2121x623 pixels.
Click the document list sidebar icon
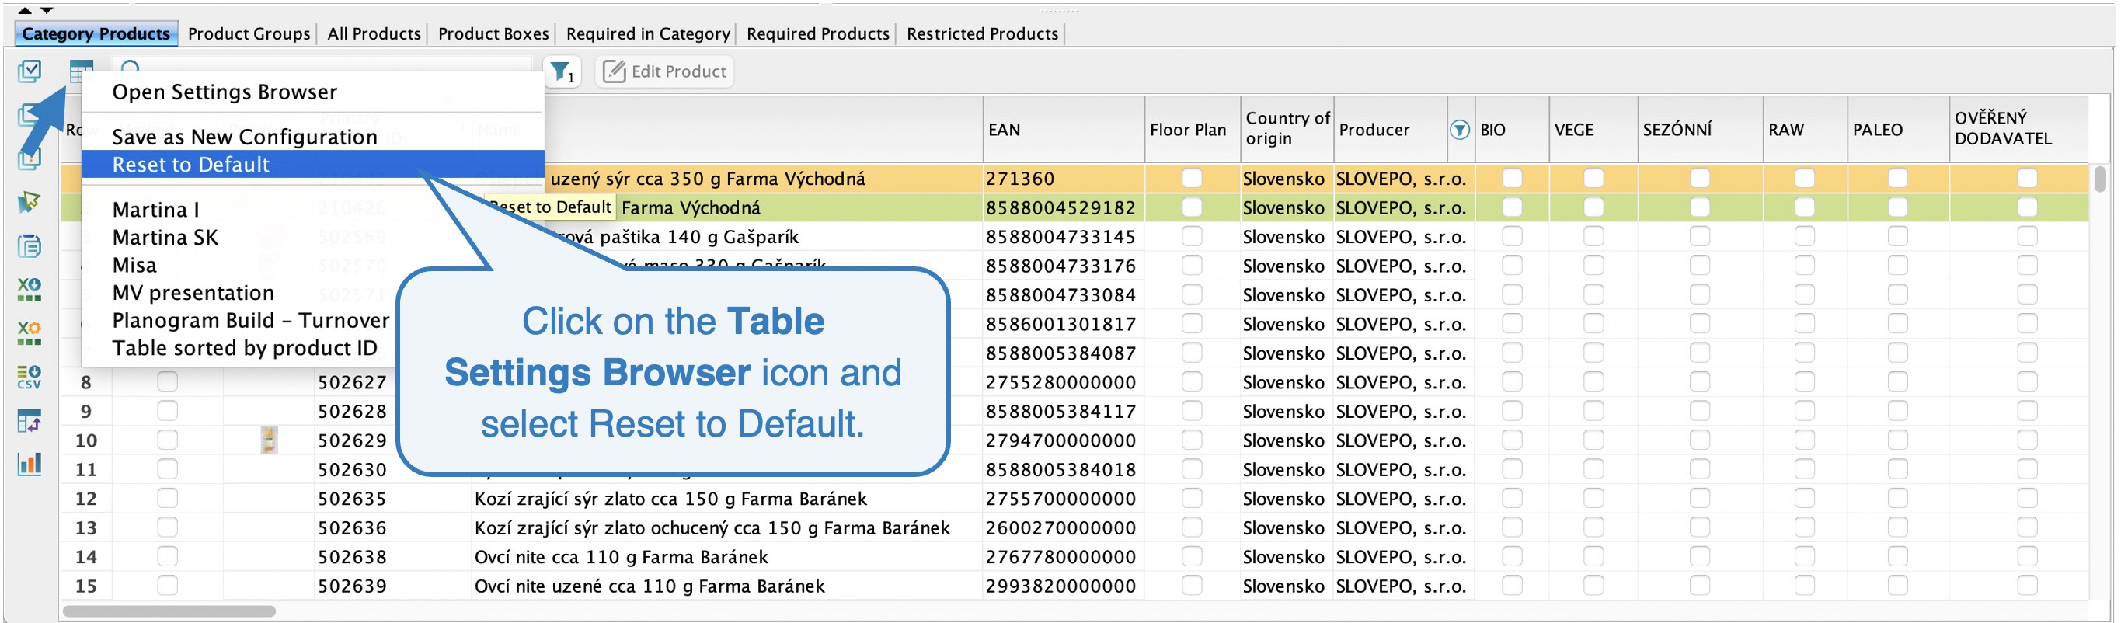click(x=30, y=245)
